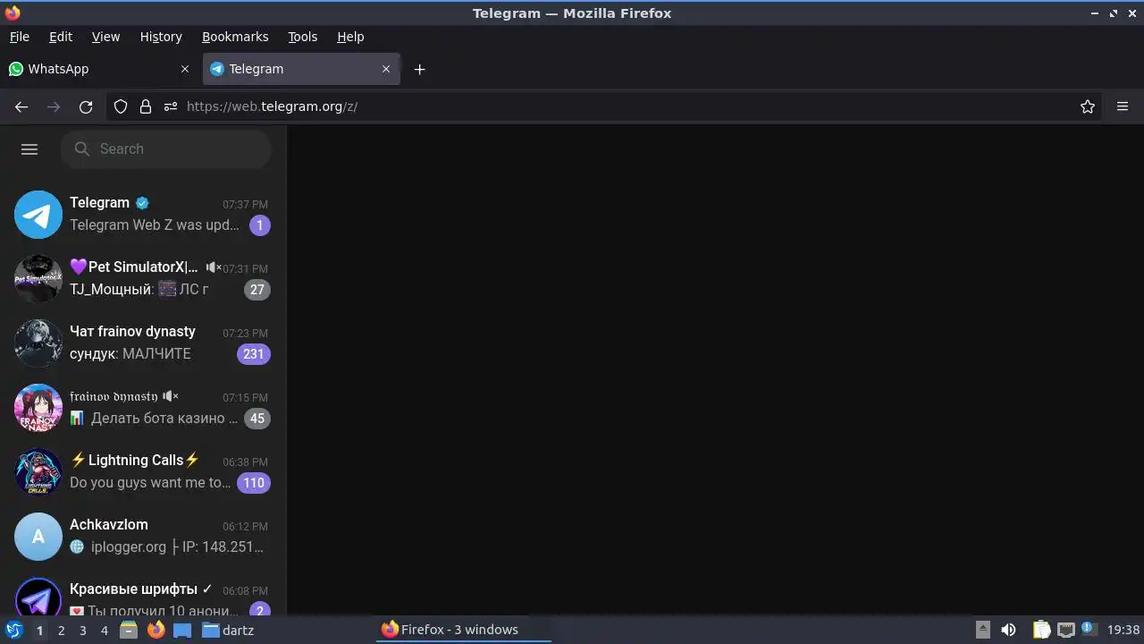1144x644 pixels.
Task: Open the Edit menu
Action: pos(61,37)
